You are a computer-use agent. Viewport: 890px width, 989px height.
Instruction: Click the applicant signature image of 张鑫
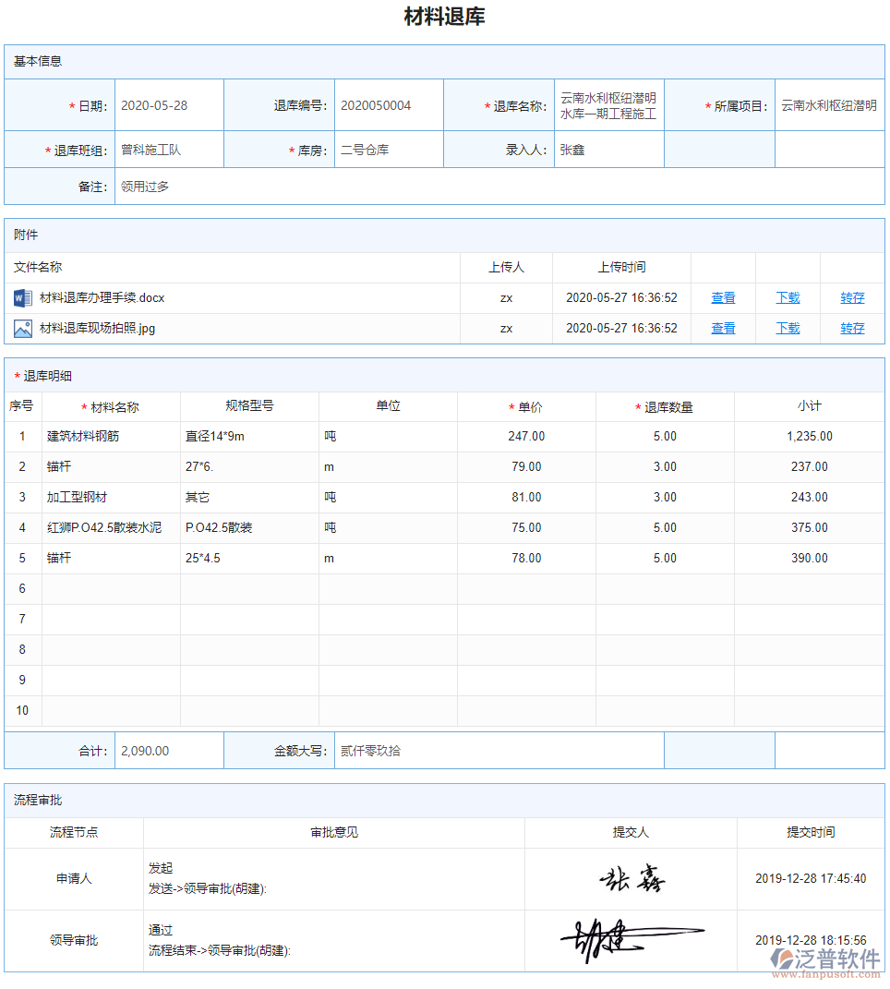(631, 879)
